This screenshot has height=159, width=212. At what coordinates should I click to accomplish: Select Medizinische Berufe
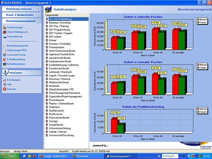click(59, 82)
